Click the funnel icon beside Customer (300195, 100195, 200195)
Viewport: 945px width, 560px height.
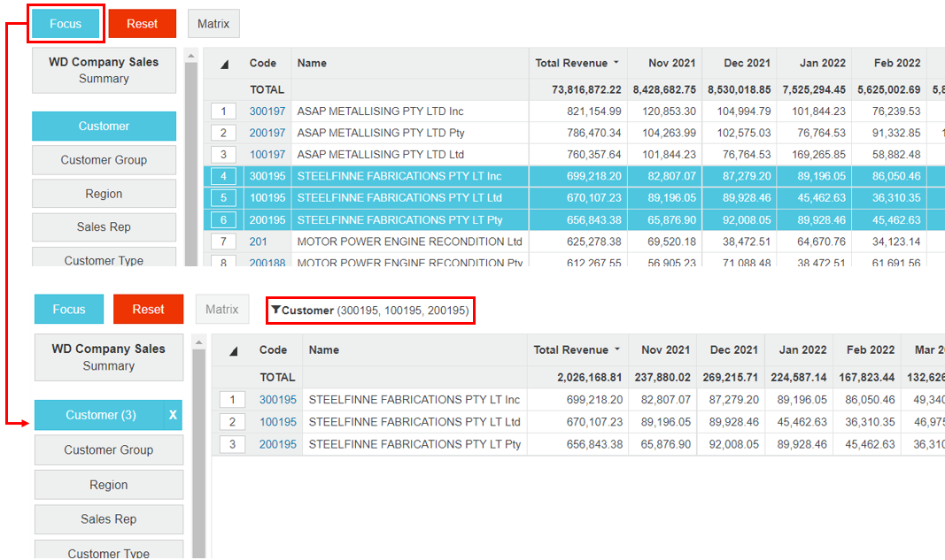point(276,311)
